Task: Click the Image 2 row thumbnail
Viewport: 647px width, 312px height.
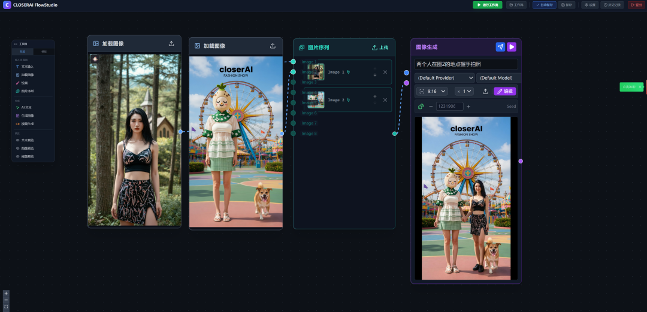Action: click(316, 100)
